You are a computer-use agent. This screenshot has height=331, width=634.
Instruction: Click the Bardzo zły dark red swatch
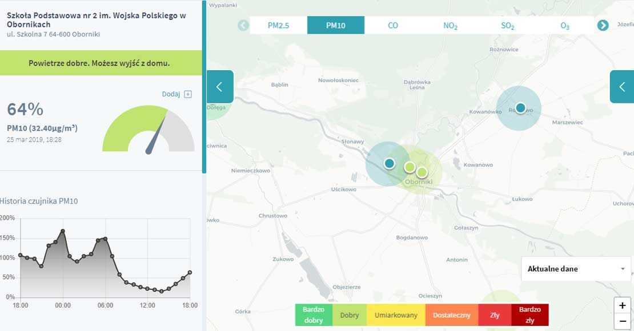click(x=529, y=315)
